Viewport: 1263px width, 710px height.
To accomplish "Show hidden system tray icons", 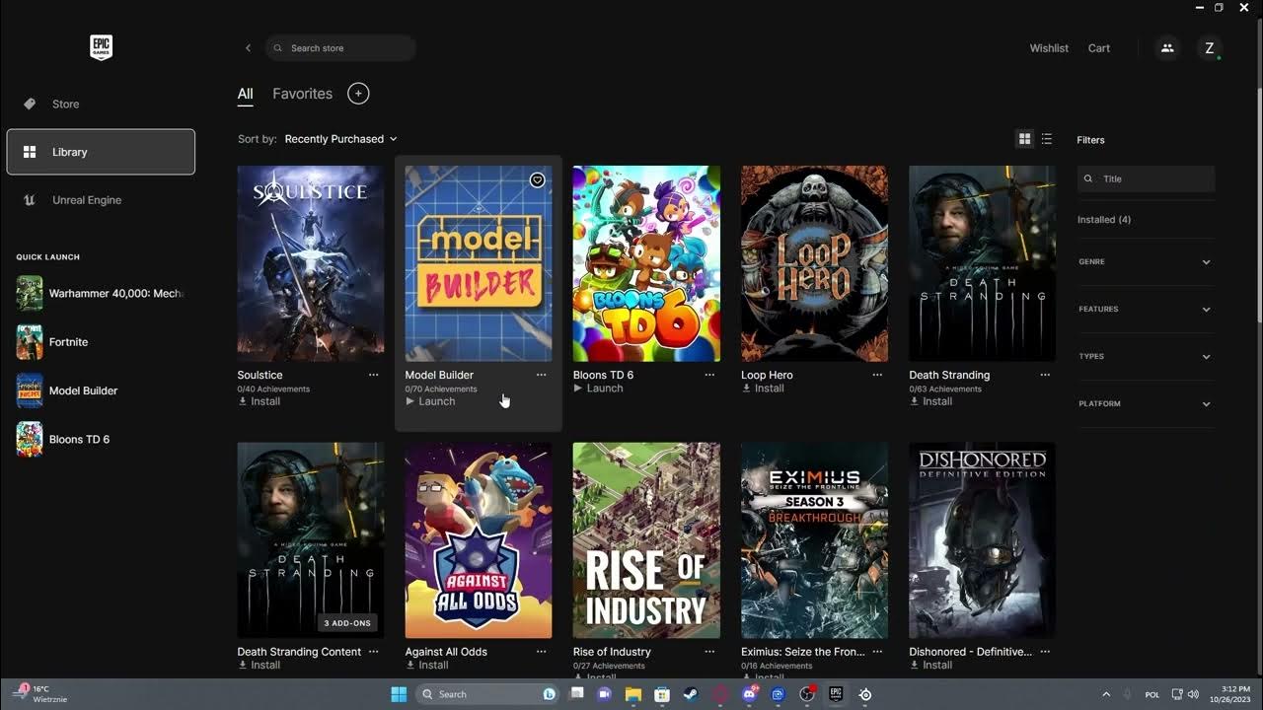I will coord(1106,694).
